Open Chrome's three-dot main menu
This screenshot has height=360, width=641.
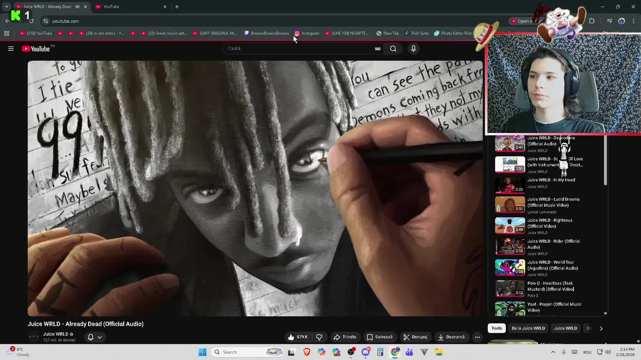633,21
